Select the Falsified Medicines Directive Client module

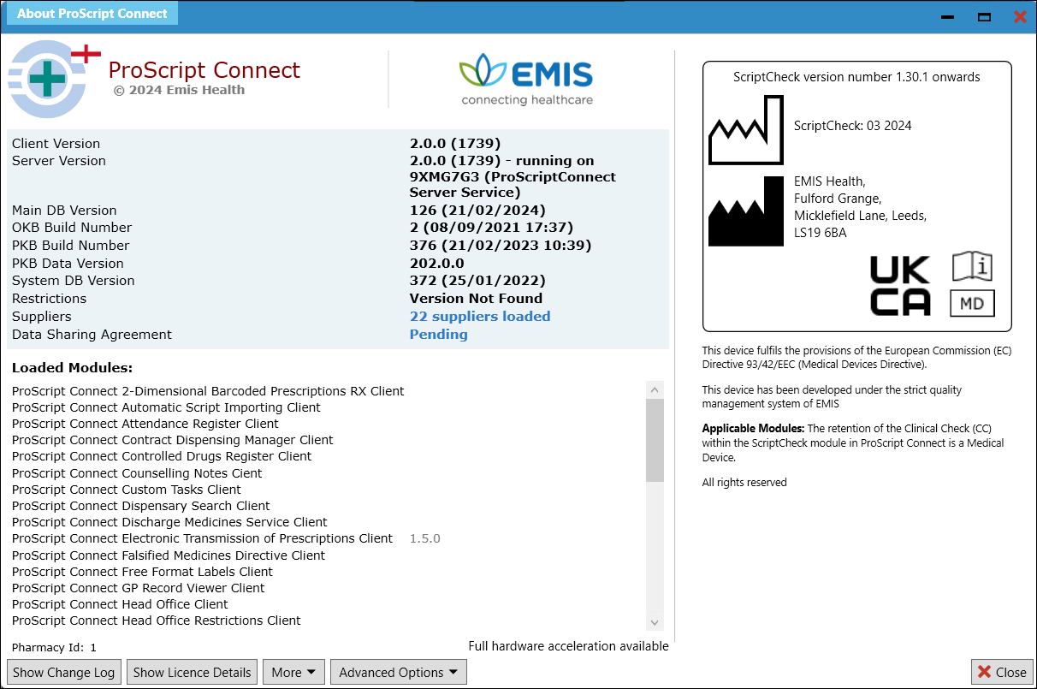(169, 555)
